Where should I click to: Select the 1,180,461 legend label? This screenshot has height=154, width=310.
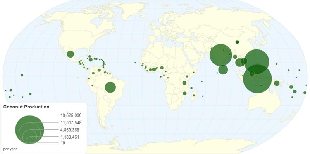[x=70, y=137]
